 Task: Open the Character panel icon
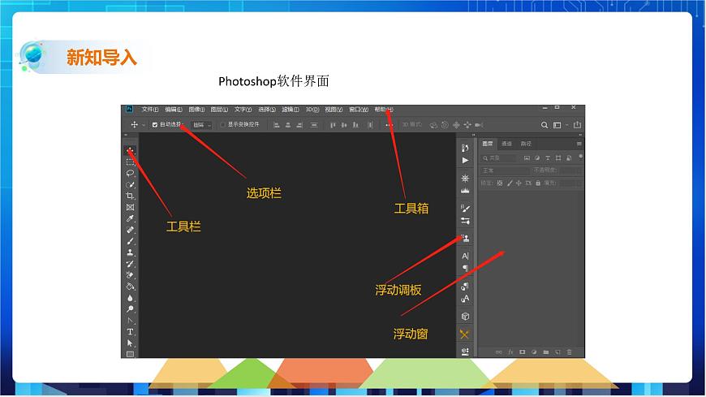(x=465, y=256)
